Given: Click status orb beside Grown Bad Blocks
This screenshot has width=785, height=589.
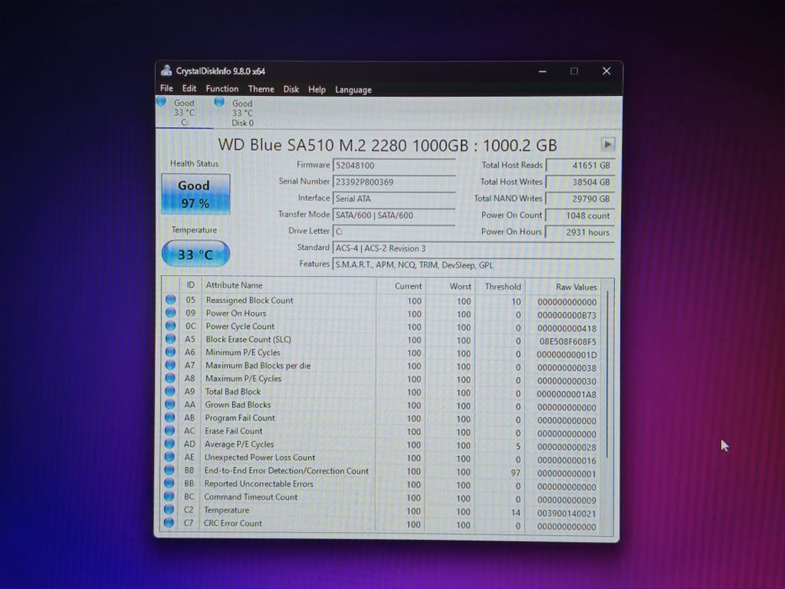Looking at the screenshot, I should 170,404.
